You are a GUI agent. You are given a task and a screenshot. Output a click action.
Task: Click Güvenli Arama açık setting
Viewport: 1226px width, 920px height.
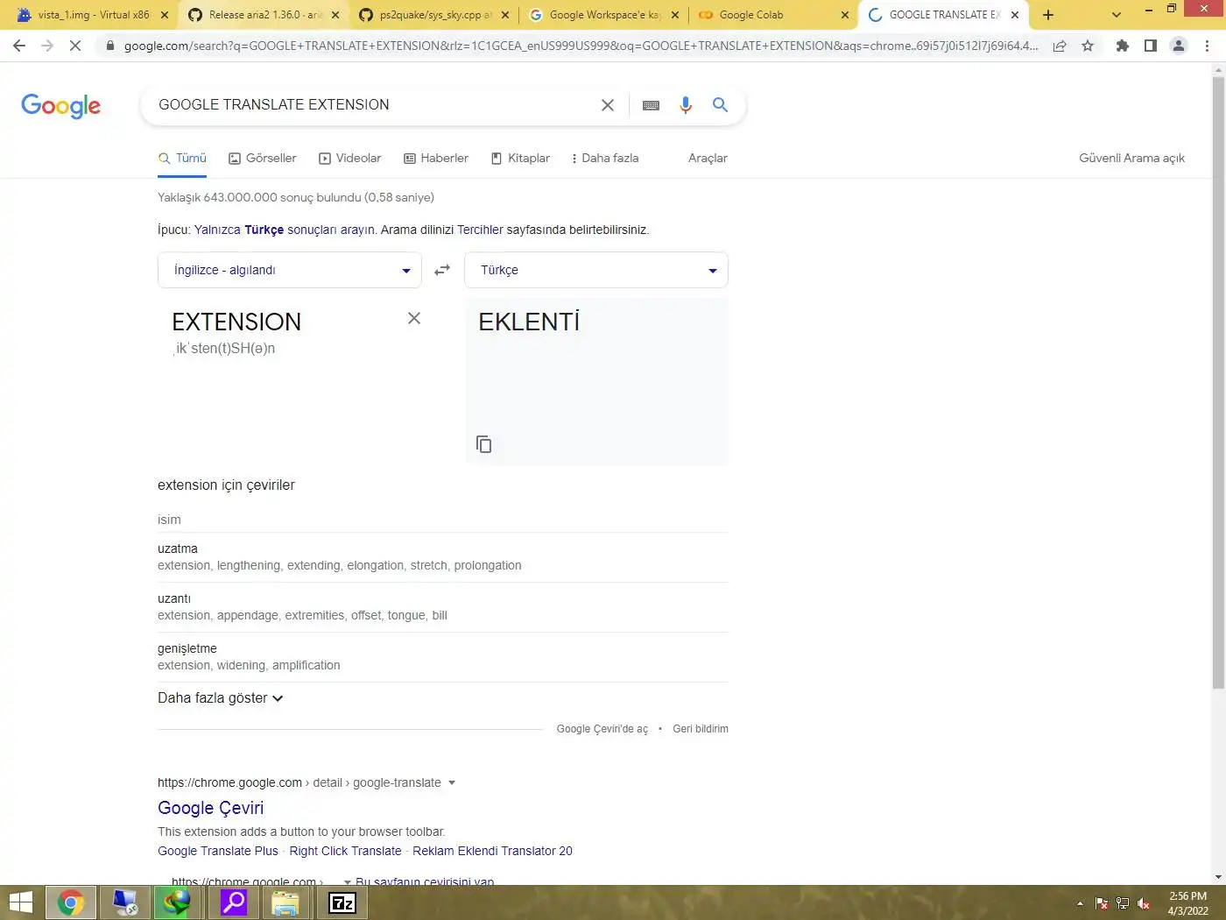tap(1131, 159)
